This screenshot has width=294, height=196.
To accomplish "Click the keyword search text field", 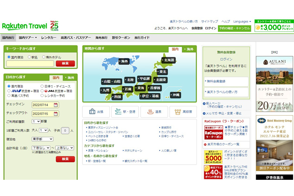I will coord(23,64).
